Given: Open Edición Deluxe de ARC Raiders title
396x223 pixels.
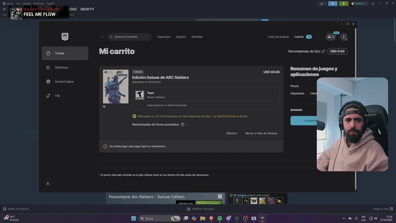Looking at the screenshot, I should click(x=160, y=77).
